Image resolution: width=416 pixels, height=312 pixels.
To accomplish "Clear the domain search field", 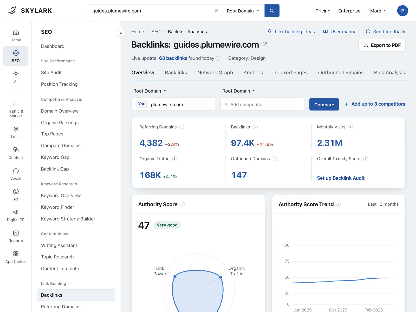I will (x=216, y=11).
